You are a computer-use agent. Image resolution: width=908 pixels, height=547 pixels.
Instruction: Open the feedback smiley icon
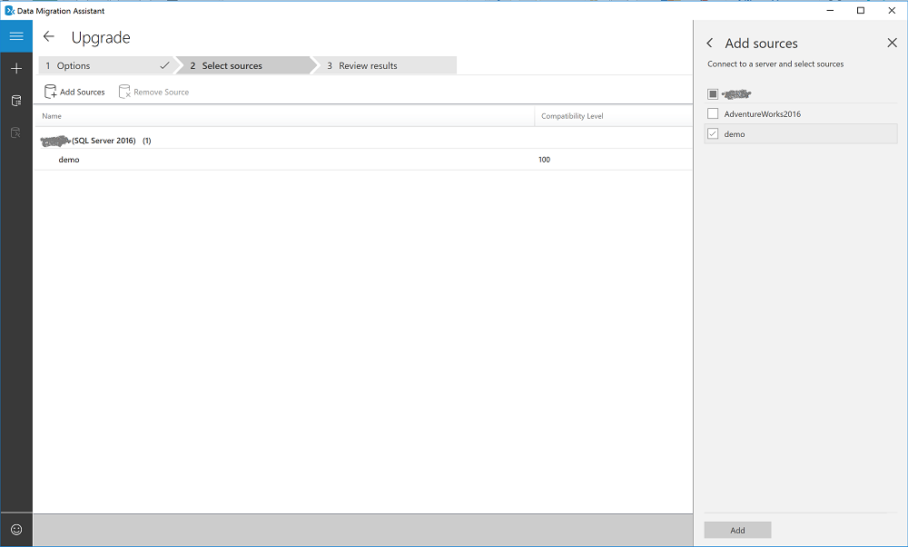(15, 530)
